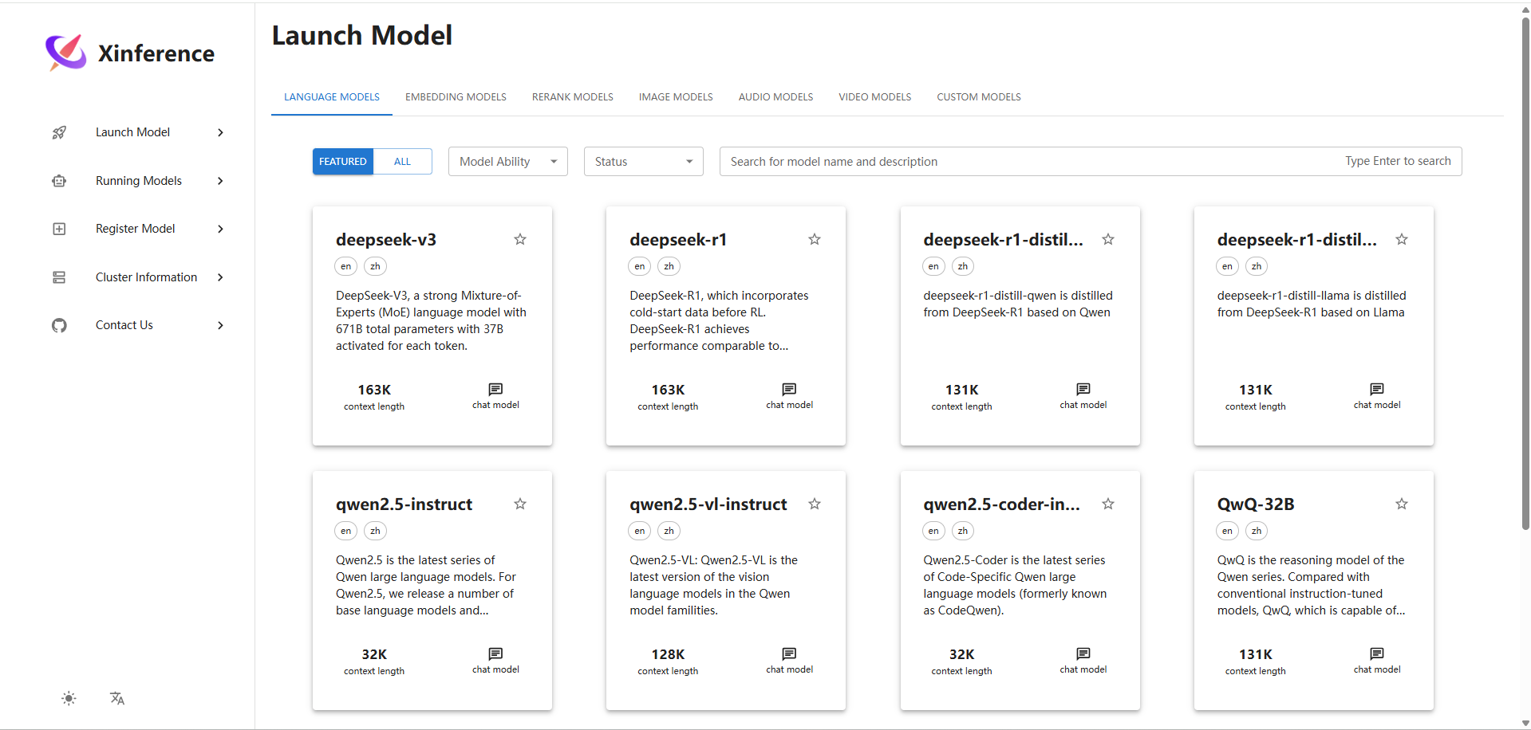Screen dimensions: 1531x730
Task: Favorite qwen2.5-instruct with its star
Action: (x=520, y=504)
